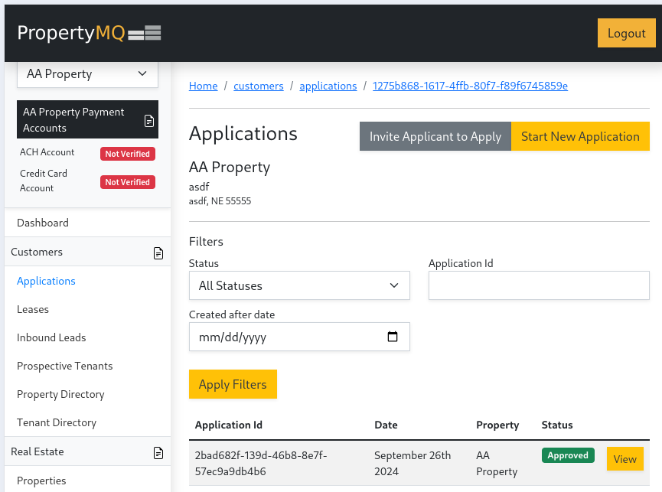Open Prospective Tenants page
This screenshot has width=662, height=492.
[64, 366]
